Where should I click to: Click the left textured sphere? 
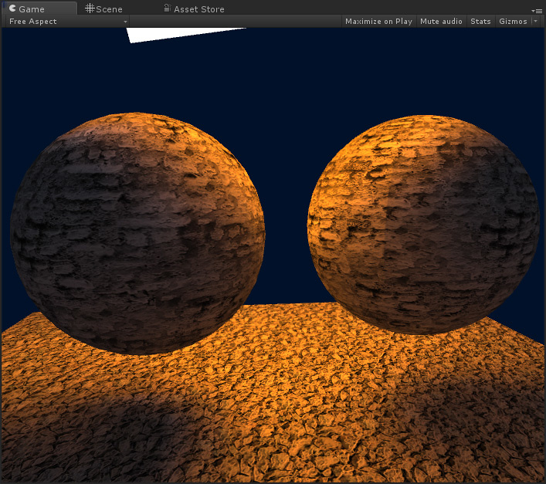point(137,233)
